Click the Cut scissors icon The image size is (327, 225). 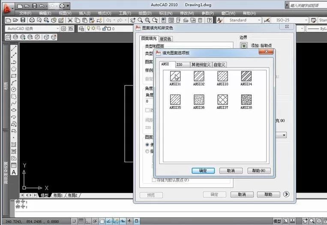click(70, 20)
